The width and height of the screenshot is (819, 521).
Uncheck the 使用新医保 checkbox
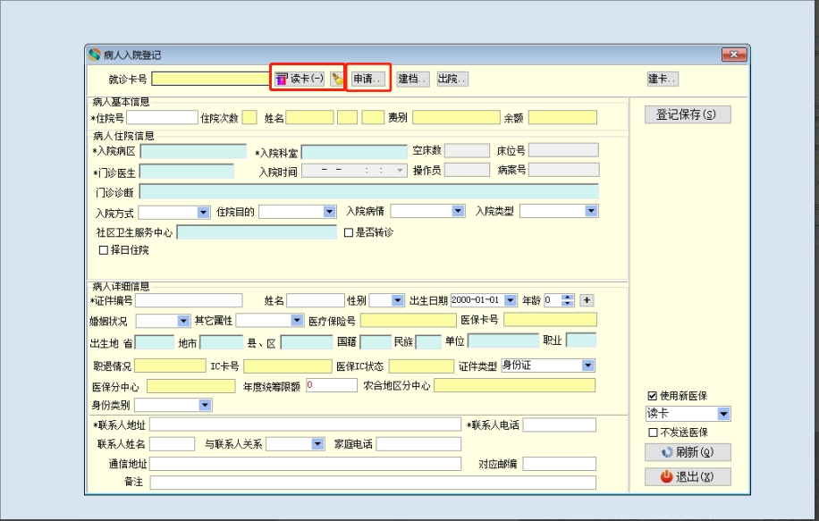click(x=653, y=396)
